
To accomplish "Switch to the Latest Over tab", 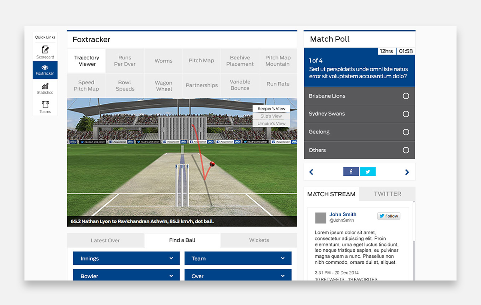I will pos(105,240).
